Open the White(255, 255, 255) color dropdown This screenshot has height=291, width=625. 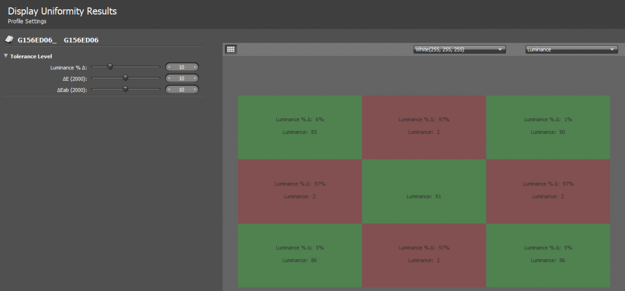pos(459,49)
